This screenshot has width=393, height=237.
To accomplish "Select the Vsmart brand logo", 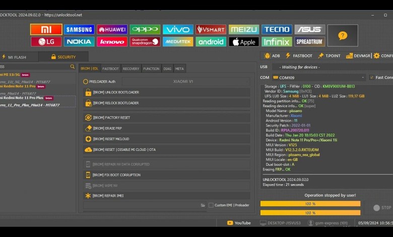I will tap(211, 30).
